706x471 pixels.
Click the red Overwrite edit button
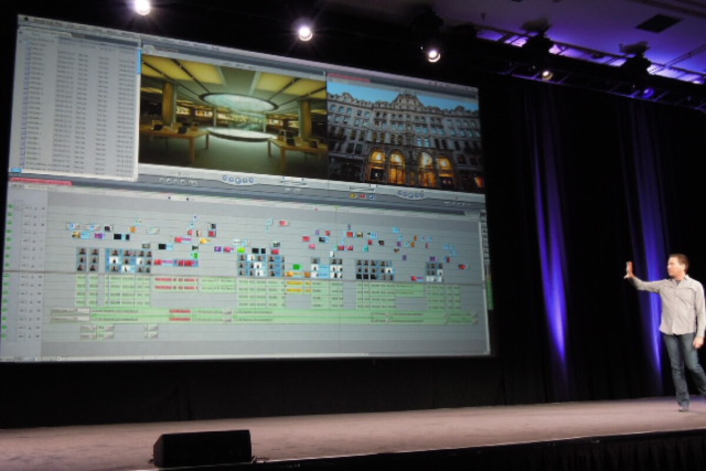tap(362, 196)
